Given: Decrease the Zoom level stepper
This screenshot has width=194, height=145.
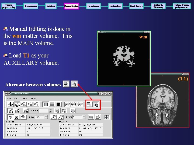Looking at the screenshot, I should pos(84,118).
